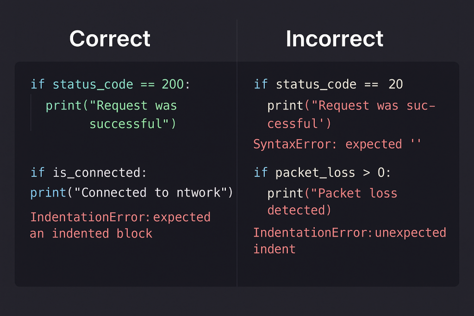Screen dimensions: 474x316
Task: Click the green print("Request was line
Action: click(111, 105)
